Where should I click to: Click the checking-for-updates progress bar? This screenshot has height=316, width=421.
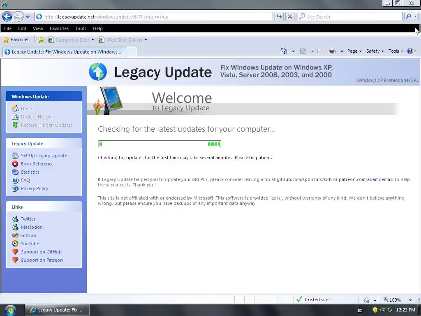[x=160, y=144]
